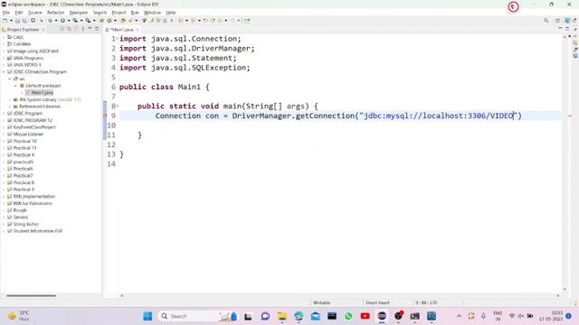Collapse the default package node
The image size is (579, 325).
click(15, 86)
